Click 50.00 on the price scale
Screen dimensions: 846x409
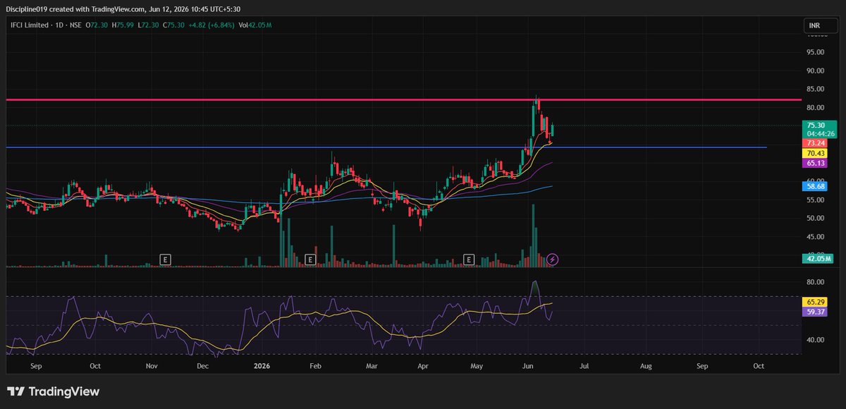(x=816, y=218)
